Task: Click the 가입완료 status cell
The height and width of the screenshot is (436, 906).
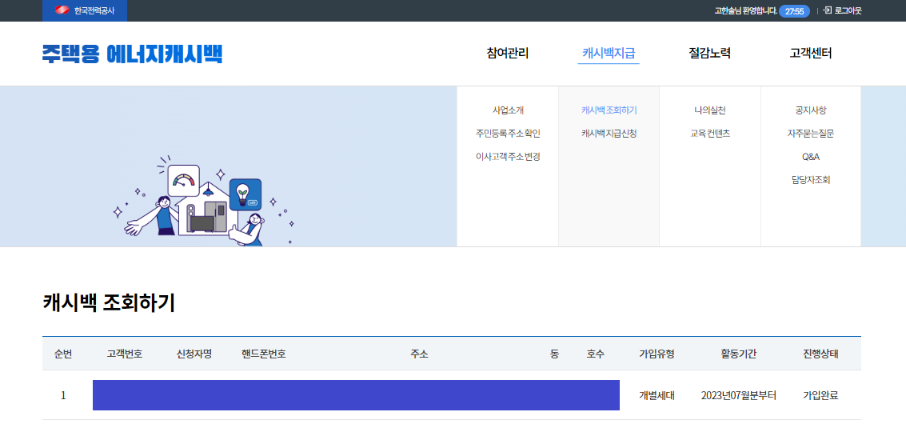Action: tap(820, 395)
